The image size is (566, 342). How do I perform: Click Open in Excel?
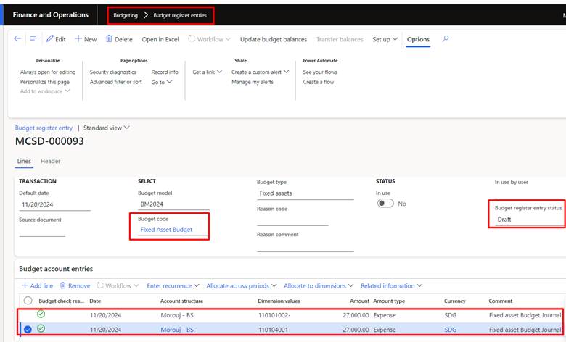tap(160, 39)
